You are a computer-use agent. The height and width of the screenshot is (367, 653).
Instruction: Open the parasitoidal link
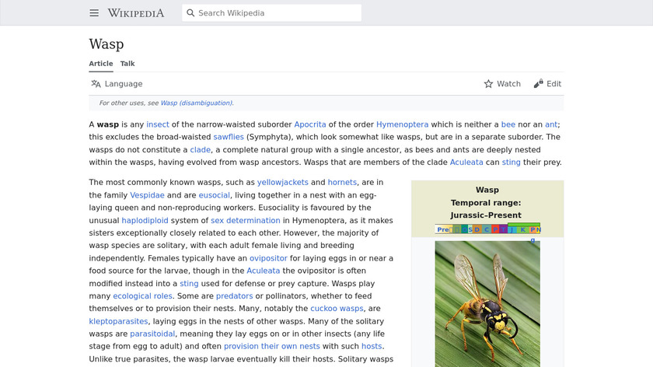[152, 334]
